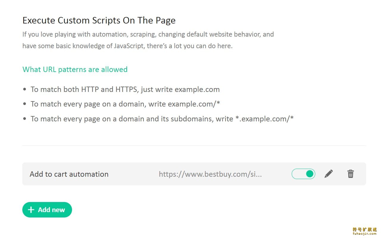Click the description paragraph about JavaScript automation

(148, 40)
